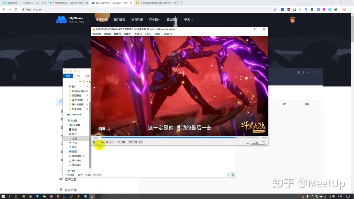Switch Explorer to details view icon
Screen dimensions: 354x199
(x=229, y=175)
